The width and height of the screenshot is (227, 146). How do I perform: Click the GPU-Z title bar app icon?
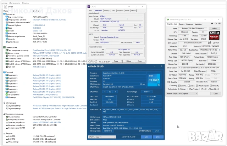click(168, 19)
